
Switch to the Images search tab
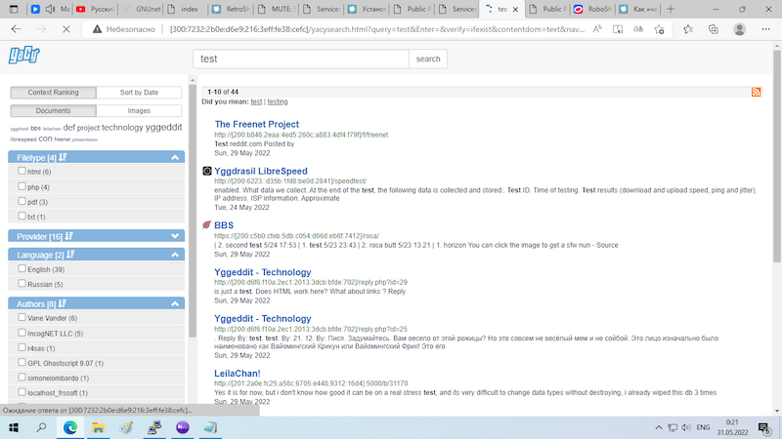click(139, 111)
